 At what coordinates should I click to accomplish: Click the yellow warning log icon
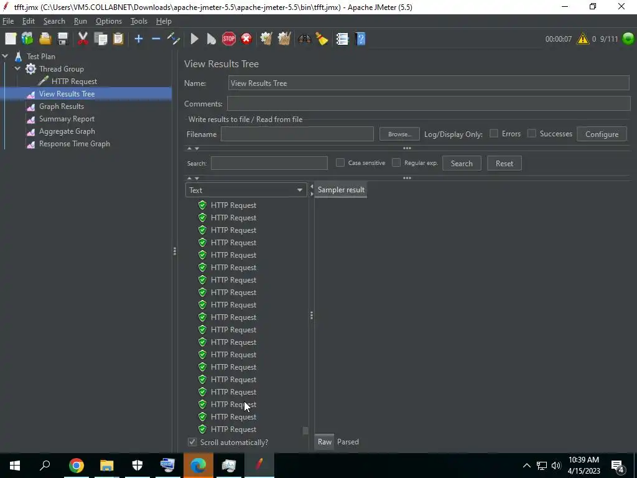tap(582, 39)
